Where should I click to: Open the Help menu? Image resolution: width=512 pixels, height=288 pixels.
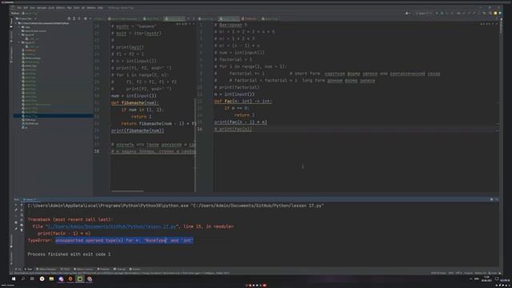tap(100, 8)
